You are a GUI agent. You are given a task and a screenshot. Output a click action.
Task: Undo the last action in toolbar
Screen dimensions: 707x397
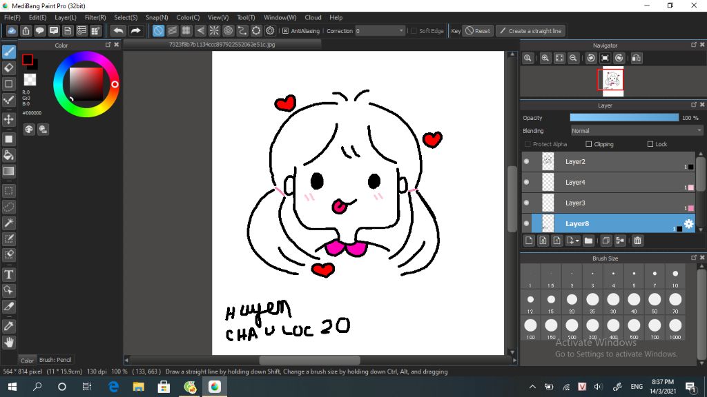click(119, 30)
